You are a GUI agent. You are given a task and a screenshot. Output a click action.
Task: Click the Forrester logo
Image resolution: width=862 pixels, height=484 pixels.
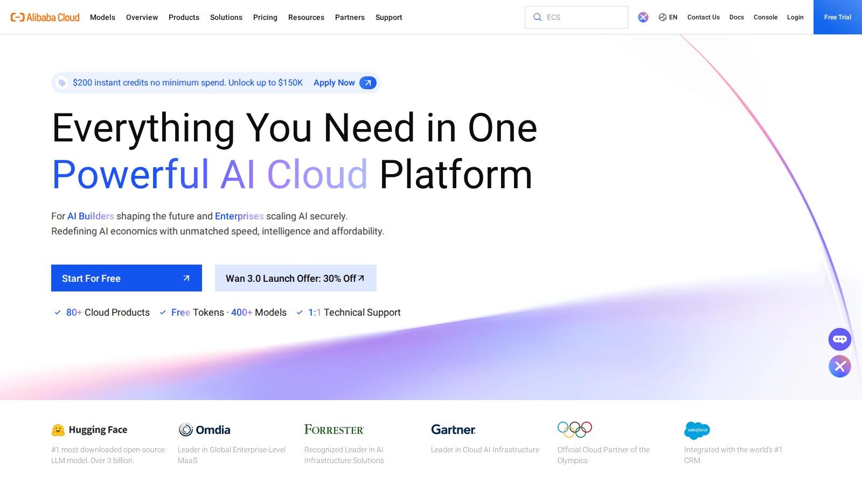tap(334, 430)
